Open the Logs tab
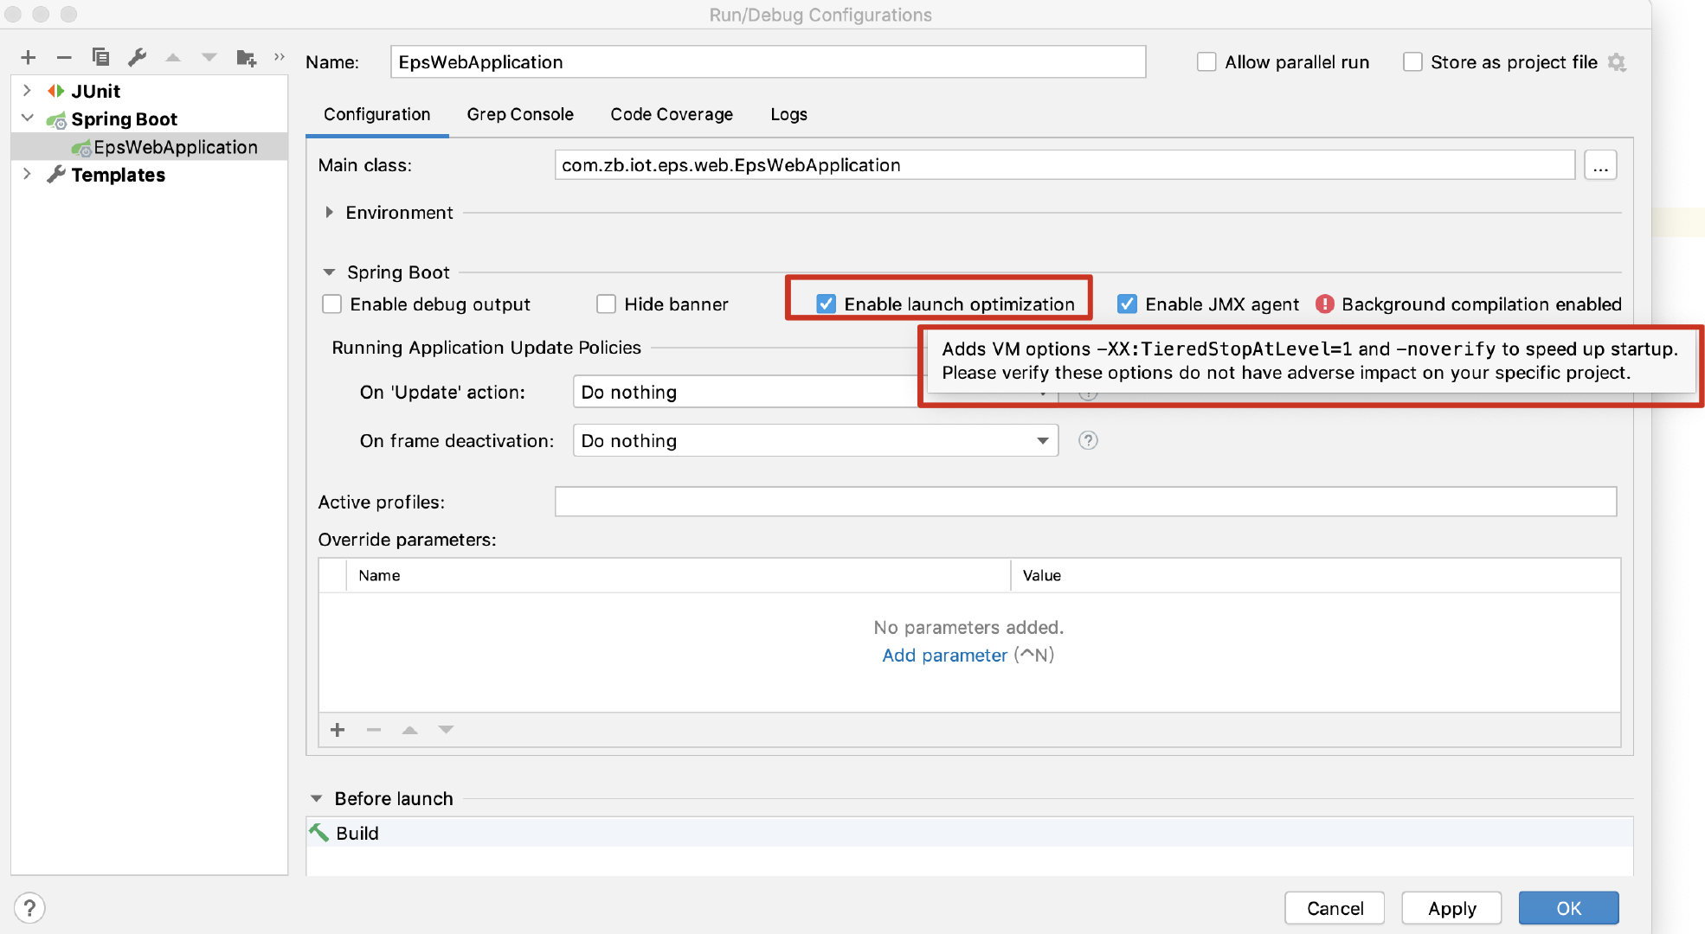Image resolution: width=1705 pixels, height=934 pixels. coord(788,114)
